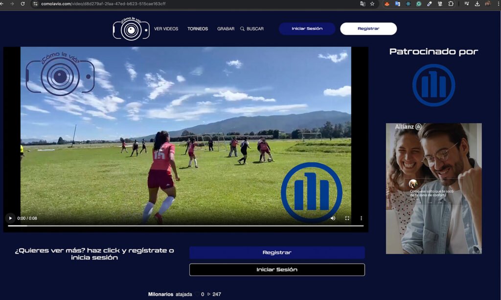
Task: Play the soccer video
Action: (10, 218)
